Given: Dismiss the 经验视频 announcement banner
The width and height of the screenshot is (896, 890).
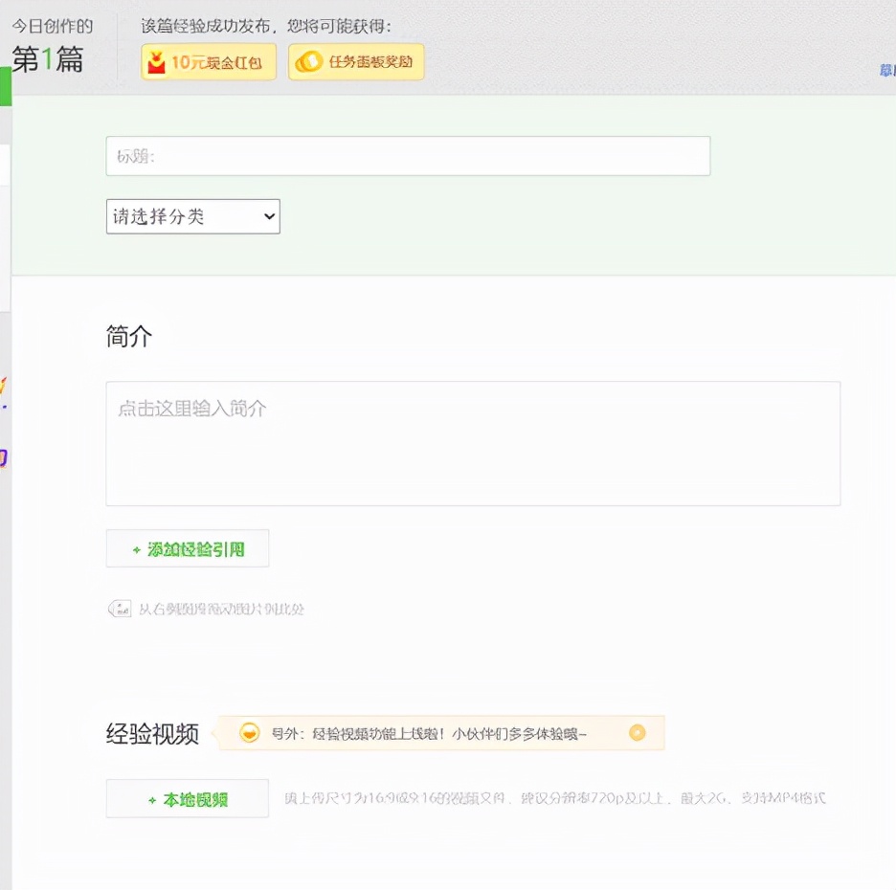Looking at the screenshot, I should coord(637,732).
